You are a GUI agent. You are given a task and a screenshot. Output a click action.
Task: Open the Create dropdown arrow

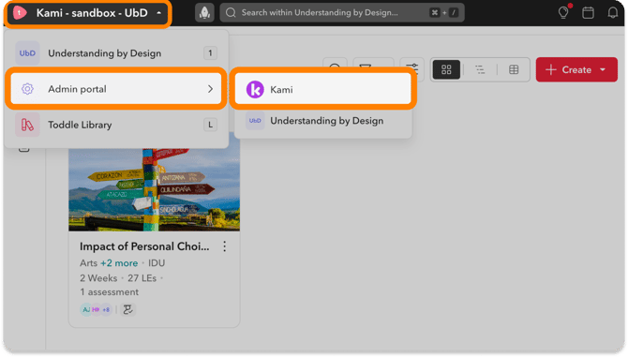coord(603,69)
